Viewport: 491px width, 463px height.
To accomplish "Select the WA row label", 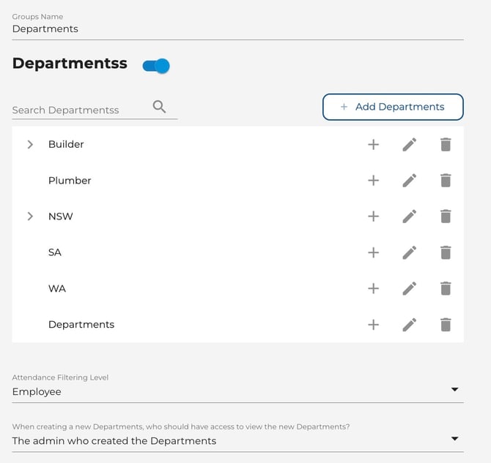I will click(x=57, y=288).
